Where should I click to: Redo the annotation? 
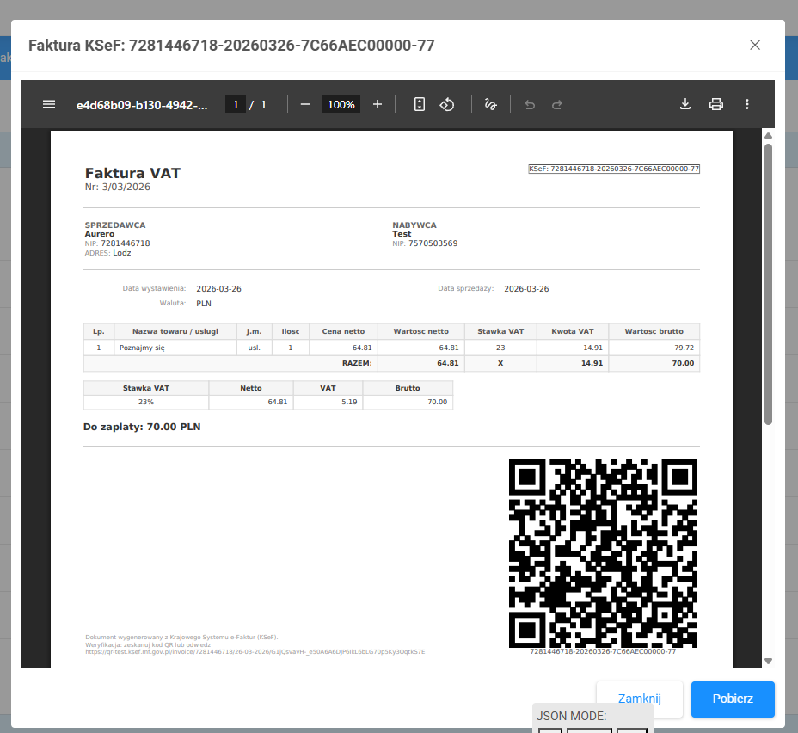coord(557,104)
